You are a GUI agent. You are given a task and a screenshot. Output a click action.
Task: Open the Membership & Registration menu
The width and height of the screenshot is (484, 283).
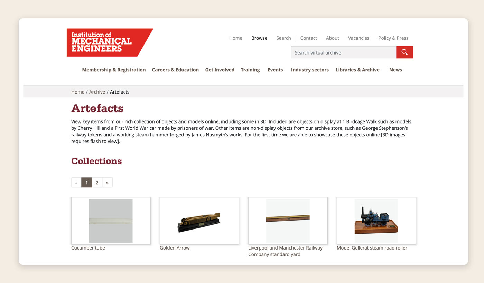114,70
